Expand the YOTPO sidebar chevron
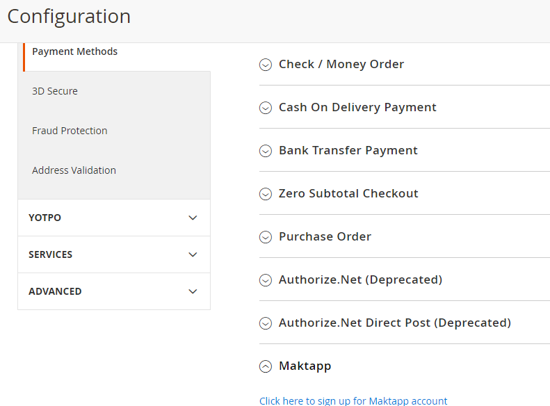Screen dimensions: 550x406 193,218
